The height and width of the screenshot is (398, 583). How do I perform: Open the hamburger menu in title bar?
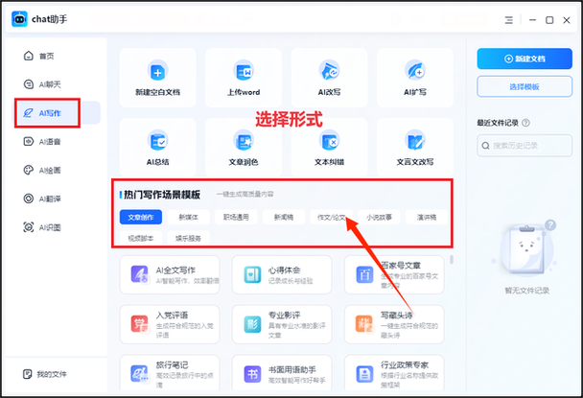coord(508,20)
